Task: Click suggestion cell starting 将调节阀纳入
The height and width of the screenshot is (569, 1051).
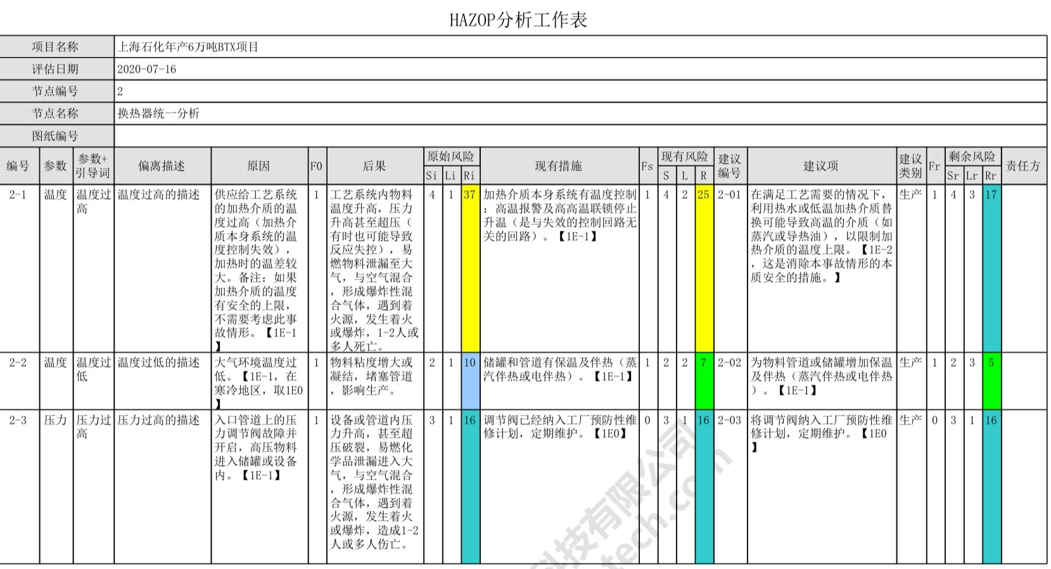Action: pos(822,487)
